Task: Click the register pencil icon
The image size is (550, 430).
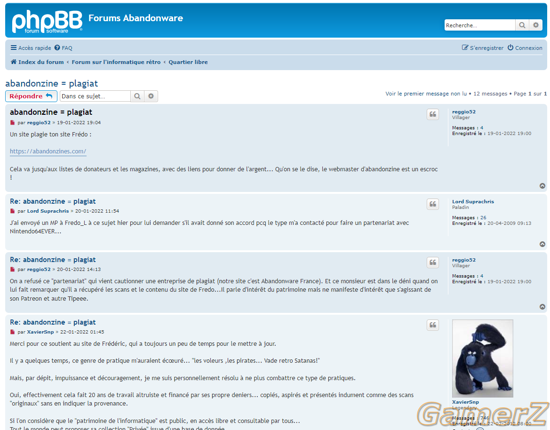Action: [x=465, y=48]
